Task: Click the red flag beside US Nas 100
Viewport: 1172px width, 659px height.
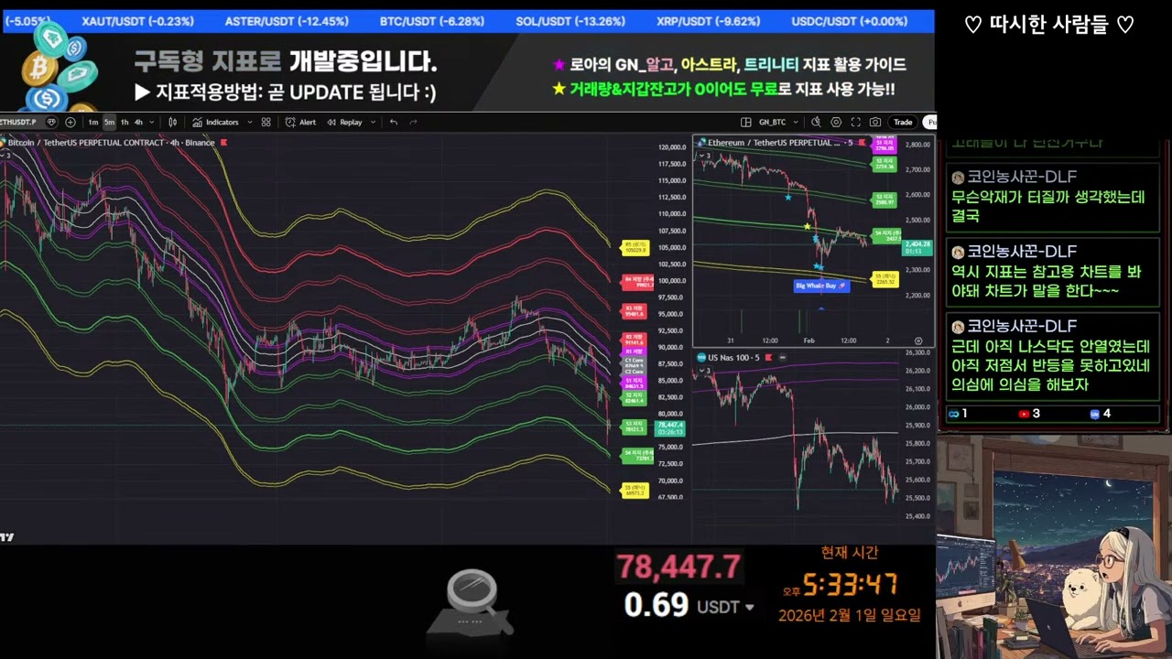Action: click(770, 357)
